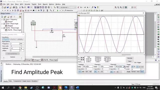
Task: Collapse the Part A - Frequency tree node
Action: (2, 19)
